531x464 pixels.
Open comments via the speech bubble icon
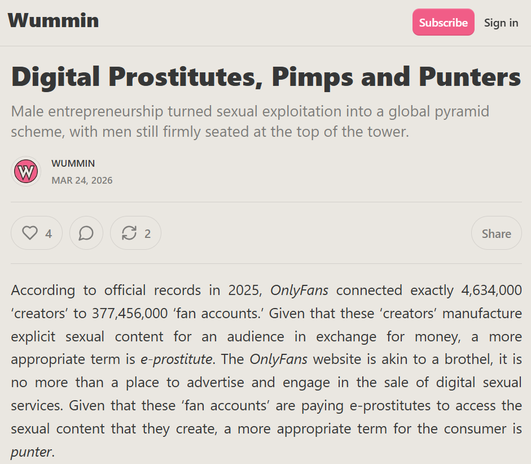(x=86, y=233)
